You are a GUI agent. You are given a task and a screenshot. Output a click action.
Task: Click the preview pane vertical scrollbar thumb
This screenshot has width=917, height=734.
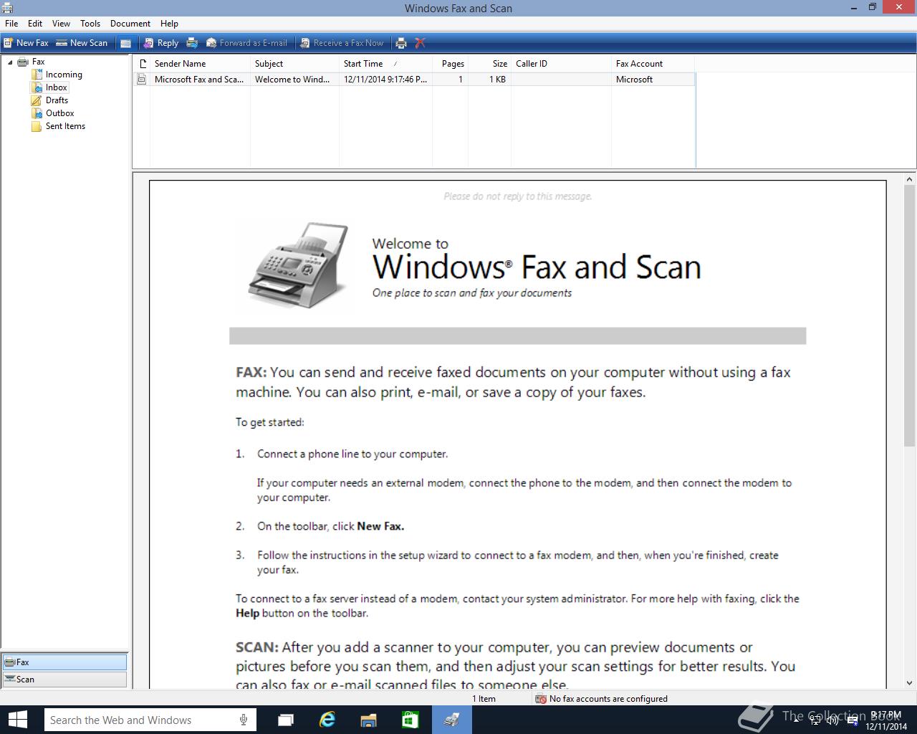[910, 315]
